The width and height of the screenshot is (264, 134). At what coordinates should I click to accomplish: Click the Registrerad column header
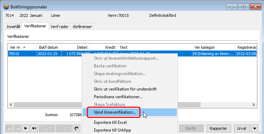coord(246,47)
